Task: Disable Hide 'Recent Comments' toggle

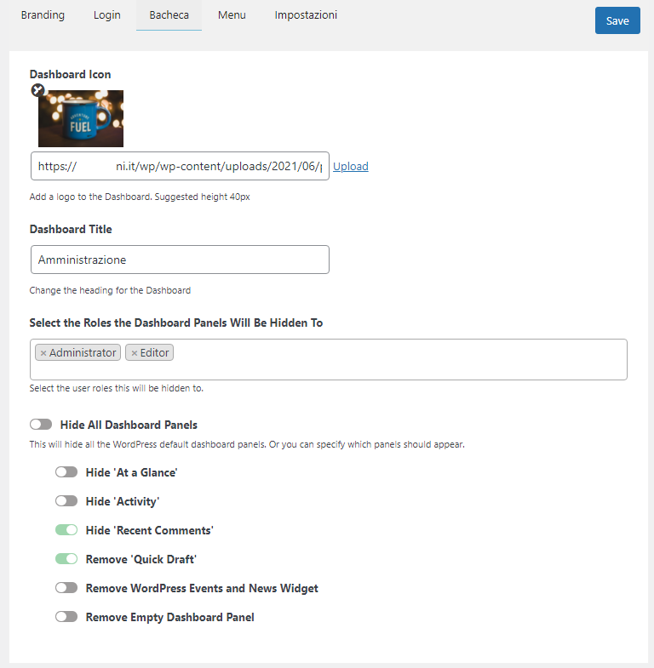Action: 66,530
